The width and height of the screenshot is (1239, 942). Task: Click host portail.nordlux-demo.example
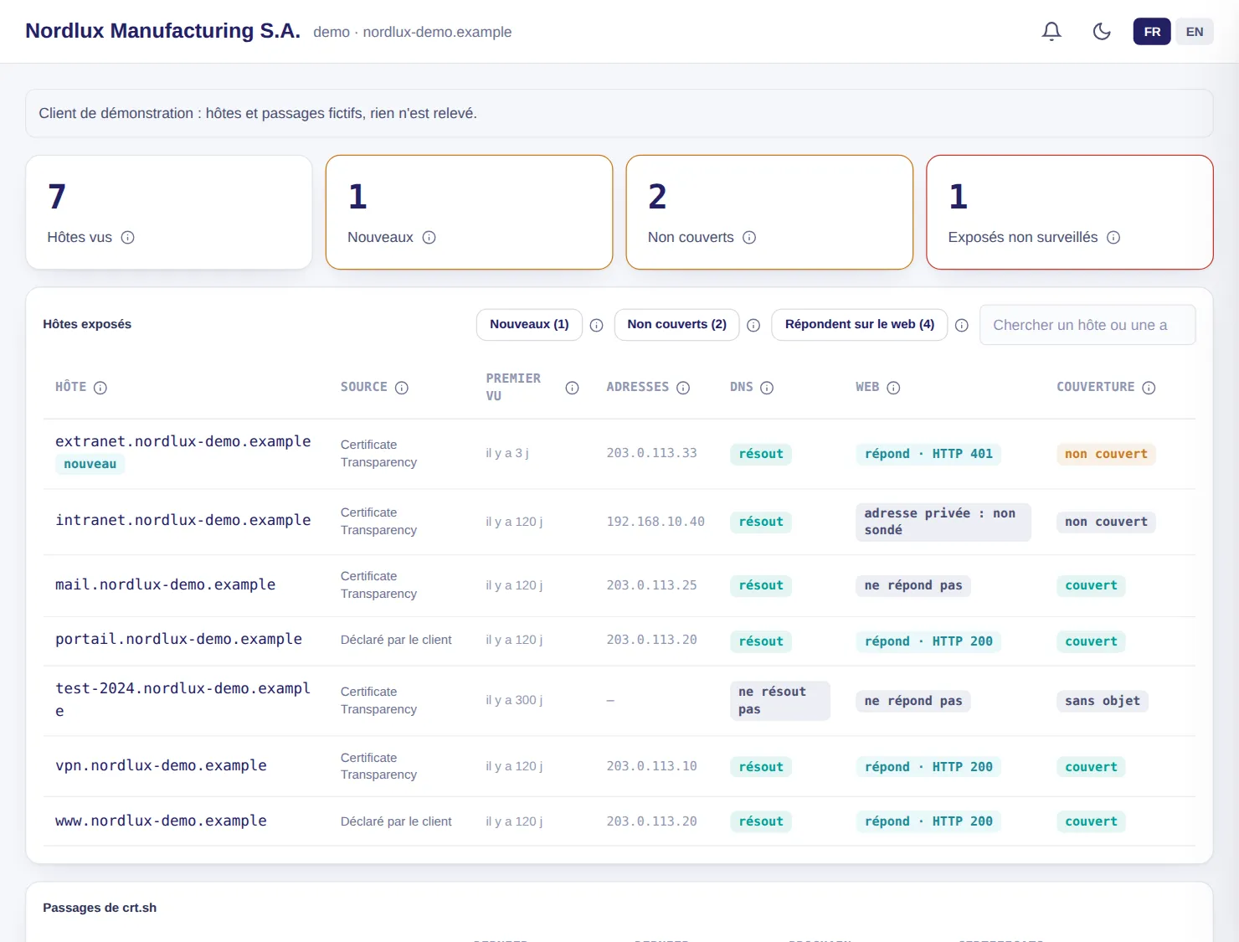pos(178,639)
